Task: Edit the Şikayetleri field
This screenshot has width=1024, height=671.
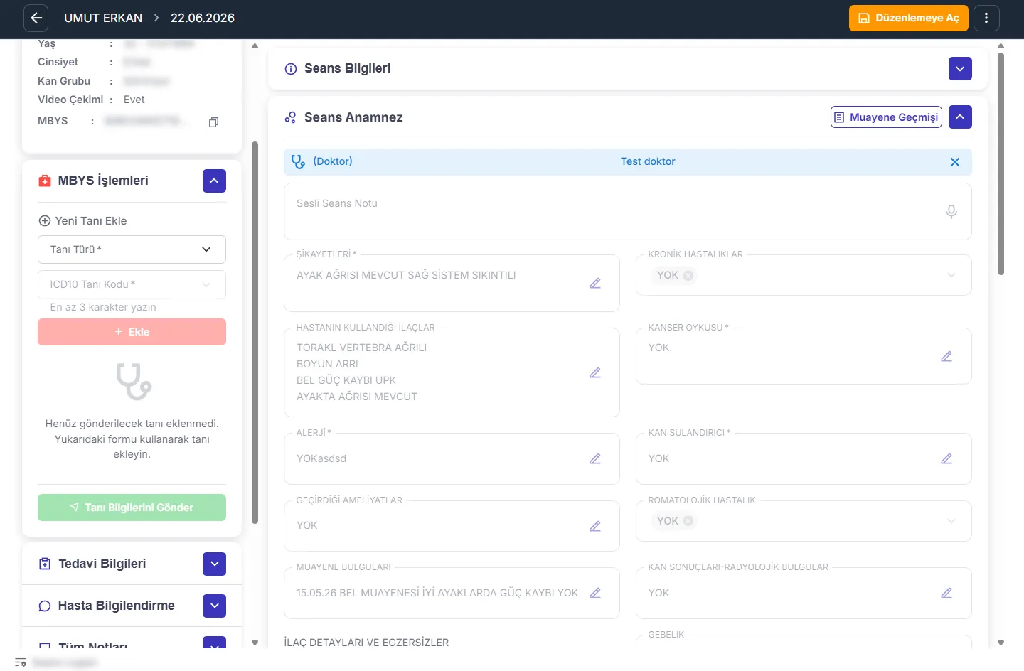Action: click(595, 283)
